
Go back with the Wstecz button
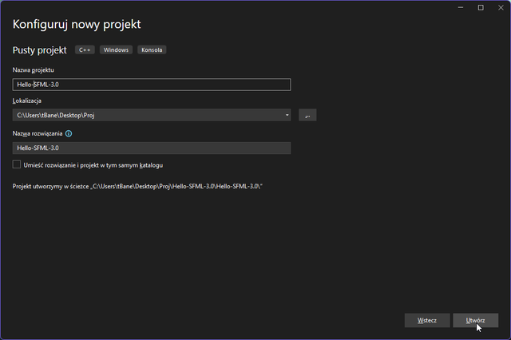[427, 321]
